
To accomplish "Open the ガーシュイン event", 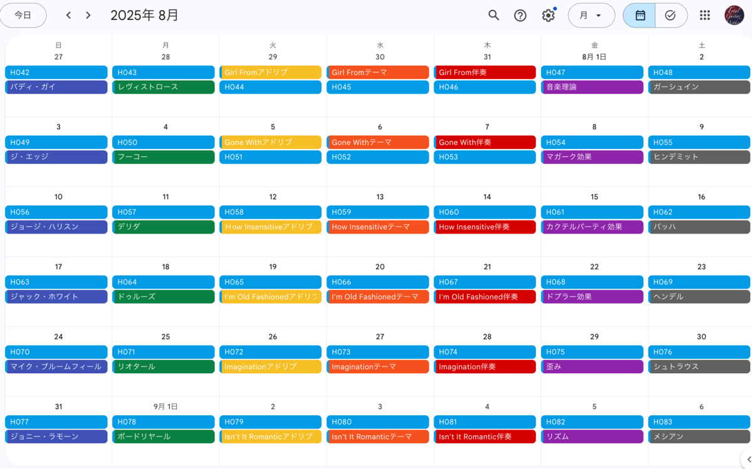I will click(699, 87).
